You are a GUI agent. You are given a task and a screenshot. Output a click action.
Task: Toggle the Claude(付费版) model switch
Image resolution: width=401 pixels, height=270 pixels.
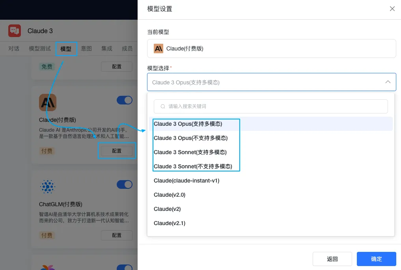click(125, 100)
